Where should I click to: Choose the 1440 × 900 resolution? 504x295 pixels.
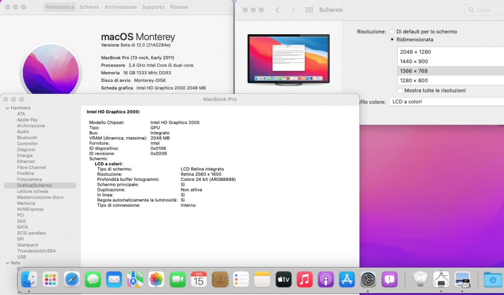[x=451, y=61]
